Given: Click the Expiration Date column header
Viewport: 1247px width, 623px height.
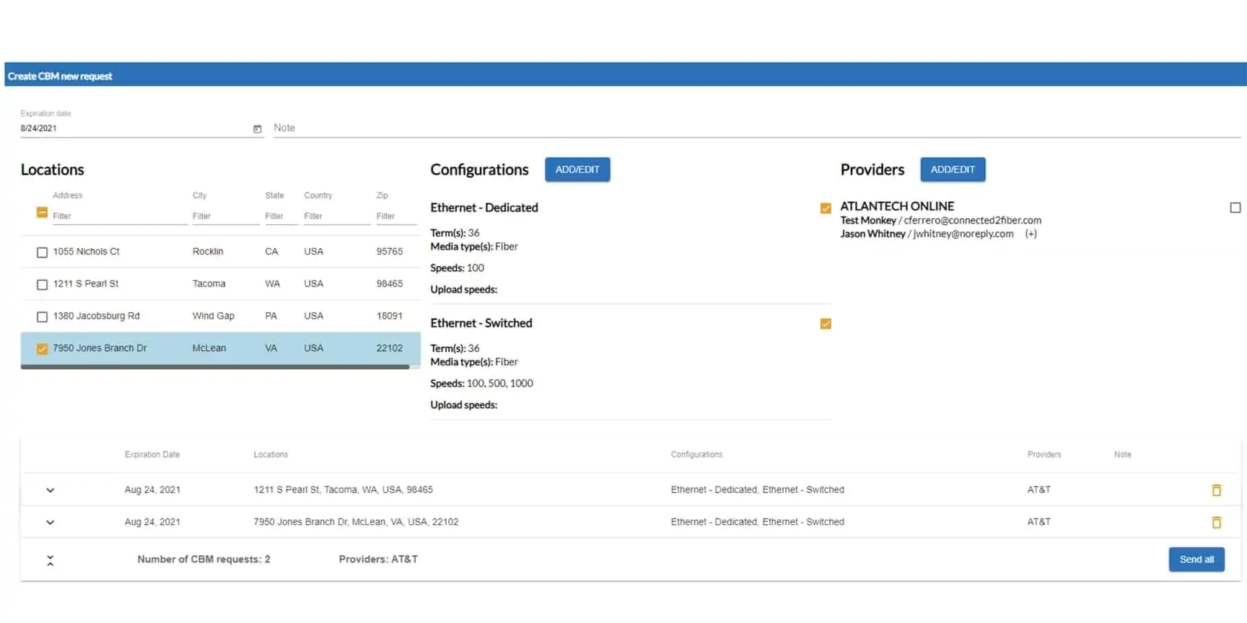Looking at the screenshot, I should click(x=152, y=455).
